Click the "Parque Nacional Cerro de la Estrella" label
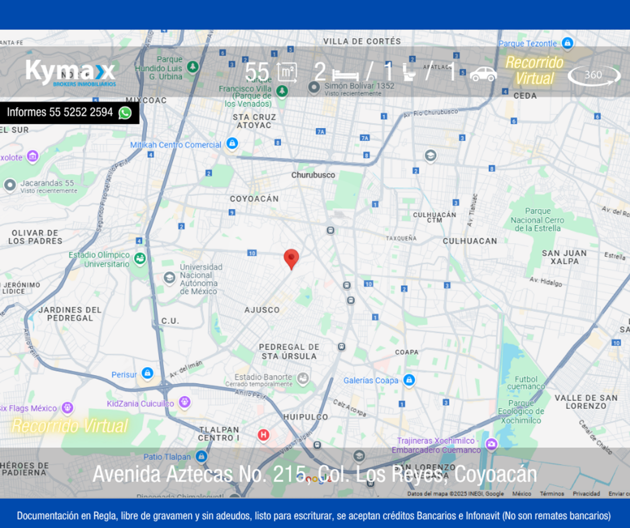 [x=538, y=220]
